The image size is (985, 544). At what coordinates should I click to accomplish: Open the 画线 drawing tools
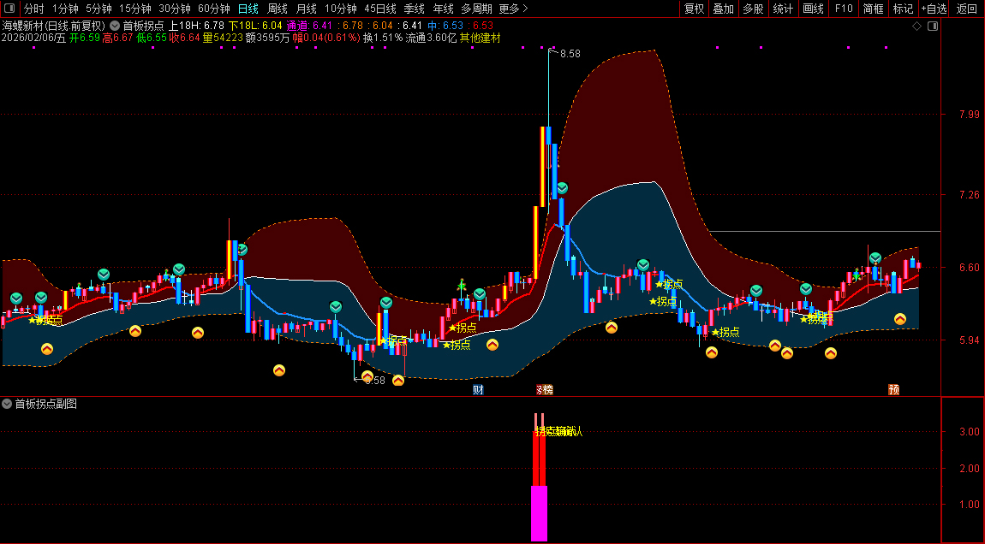pyautogui.click(x=813, y=9)
